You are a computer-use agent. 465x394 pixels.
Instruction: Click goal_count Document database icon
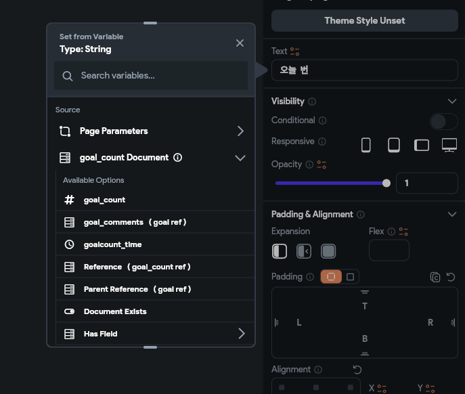[65, 158]
